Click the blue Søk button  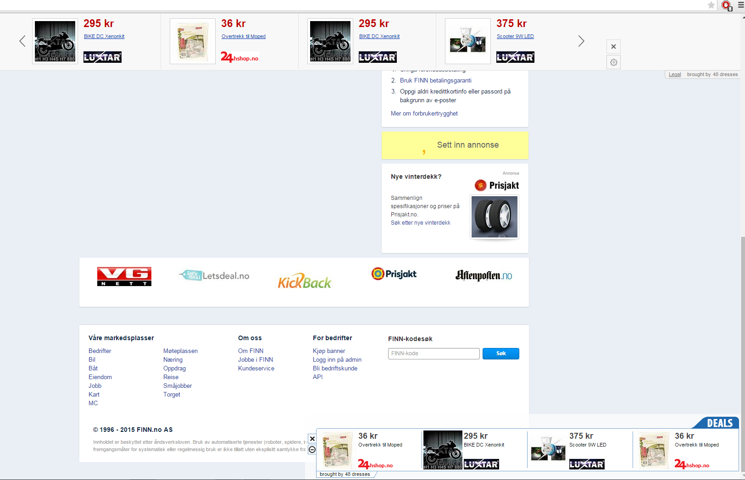(501, 353)
